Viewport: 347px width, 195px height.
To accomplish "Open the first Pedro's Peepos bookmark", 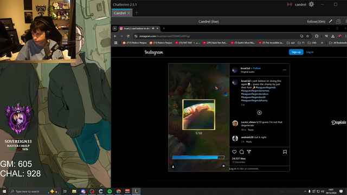I will pyautogui.click(x=134, y=43).
